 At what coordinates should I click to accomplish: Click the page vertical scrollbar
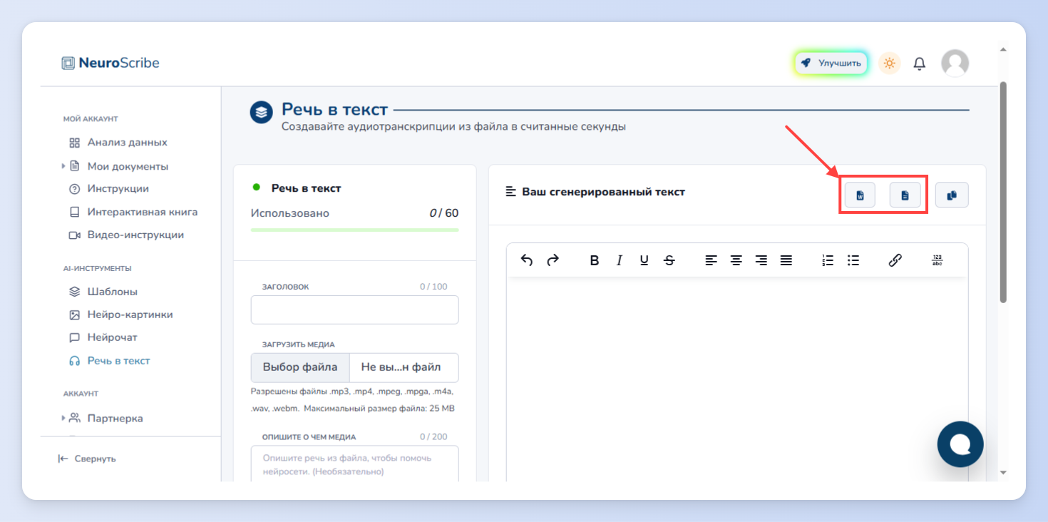tap(1003, 193)
